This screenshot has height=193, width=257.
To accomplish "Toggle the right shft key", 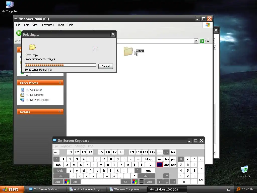I will tap(146, 176).
